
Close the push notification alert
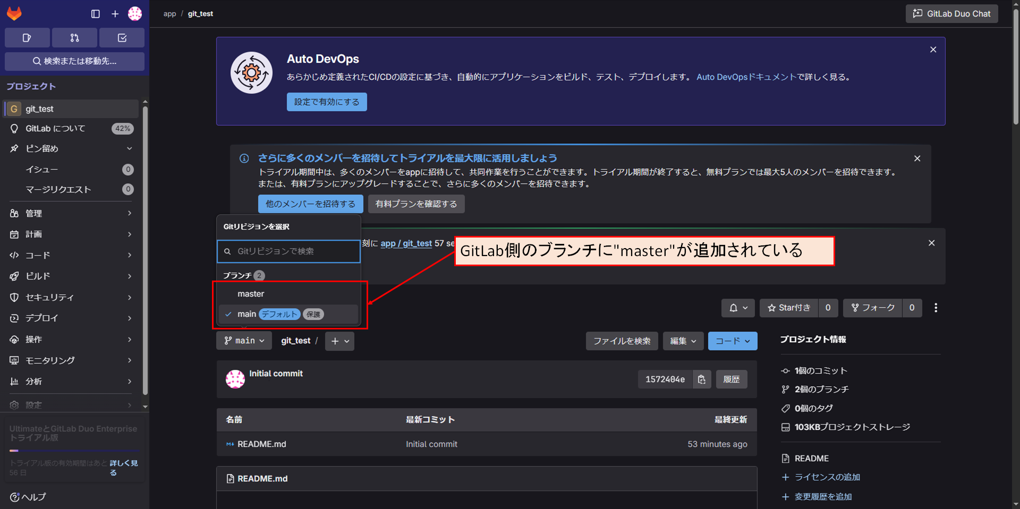[x=931, y=243]
